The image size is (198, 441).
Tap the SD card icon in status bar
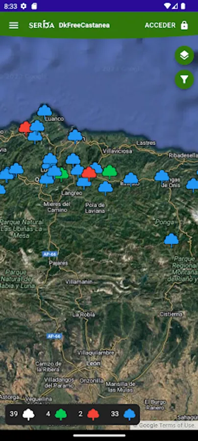tap(34, 6)
